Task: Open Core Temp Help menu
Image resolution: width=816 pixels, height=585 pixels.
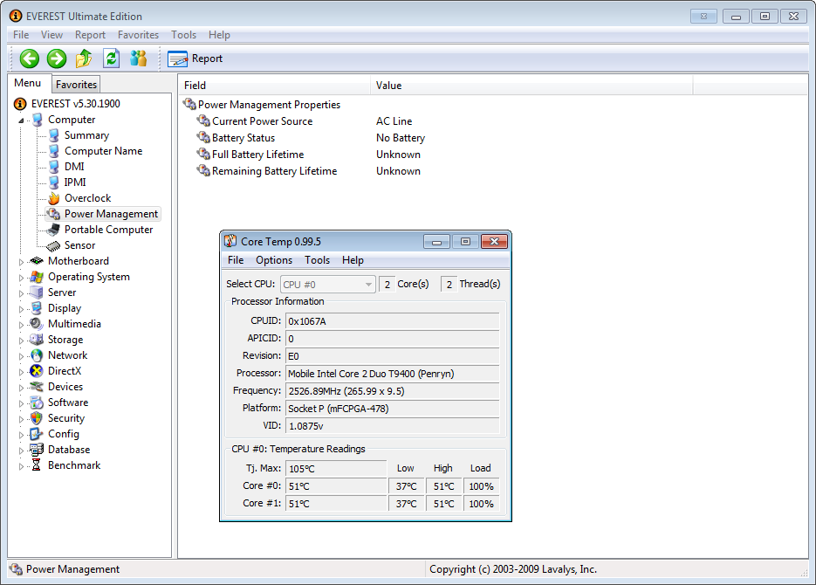Action: pyautogui.click(x=353, y=260)
